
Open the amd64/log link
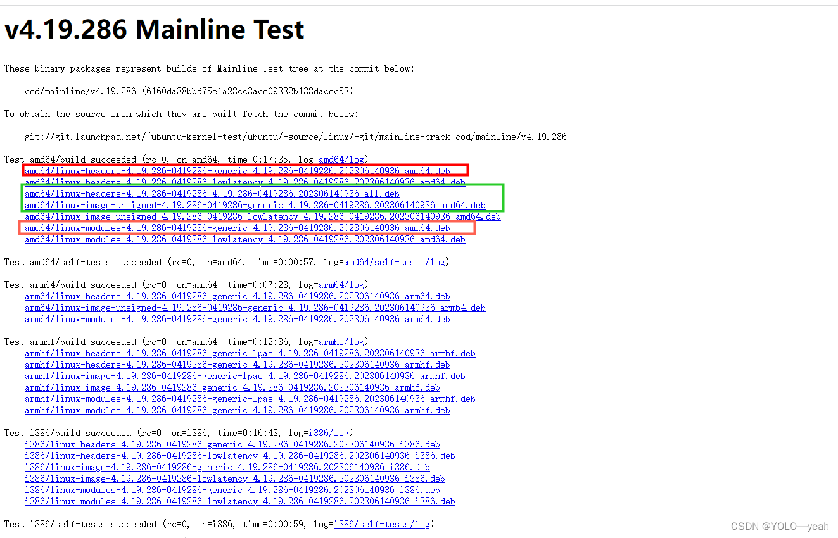tap(341, 160)
